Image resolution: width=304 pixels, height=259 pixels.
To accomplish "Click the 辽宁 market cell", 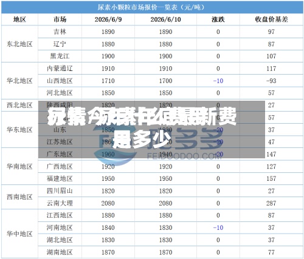I will 60,44.
